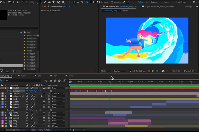The width and height of the screenshot is (199, 132).
Task: Reset exposure using the aperture icon
Action: click(153, 71)
